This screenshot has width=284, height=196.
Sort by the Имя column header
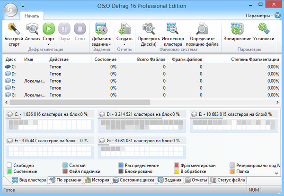pyautogui.click(x=34, y=60)
